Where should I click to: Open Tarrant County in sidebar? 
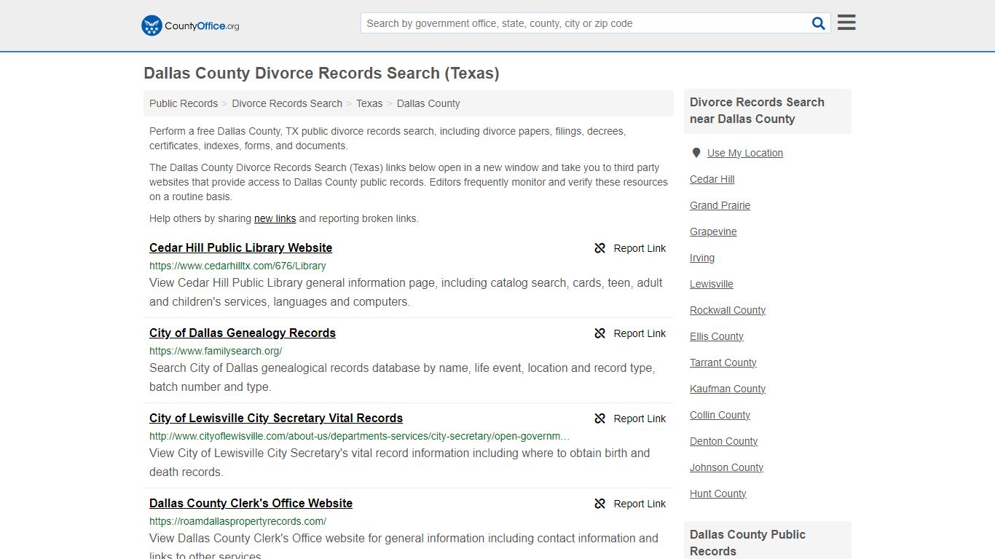click(x=723, y=362)
